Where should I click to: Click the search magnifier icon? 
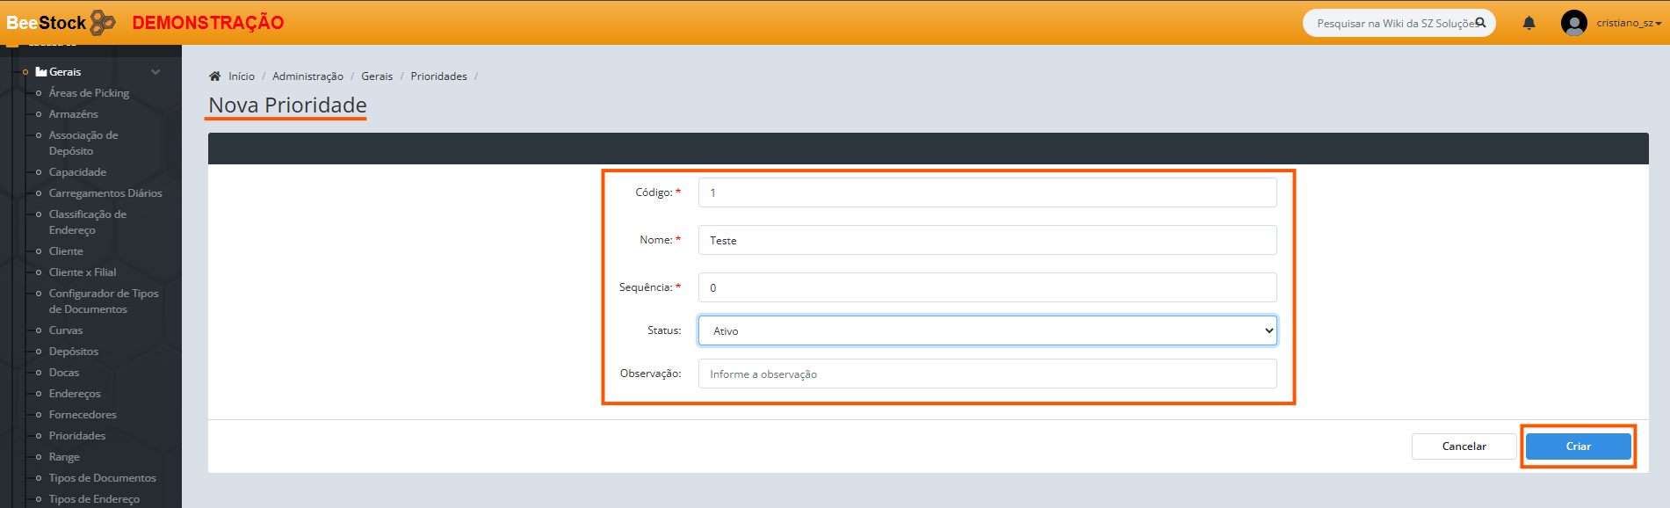[1480, 23]
